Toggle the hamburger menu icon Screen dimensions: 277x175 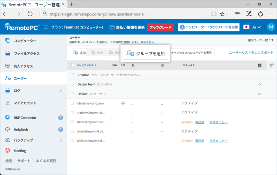coord(46,27)
